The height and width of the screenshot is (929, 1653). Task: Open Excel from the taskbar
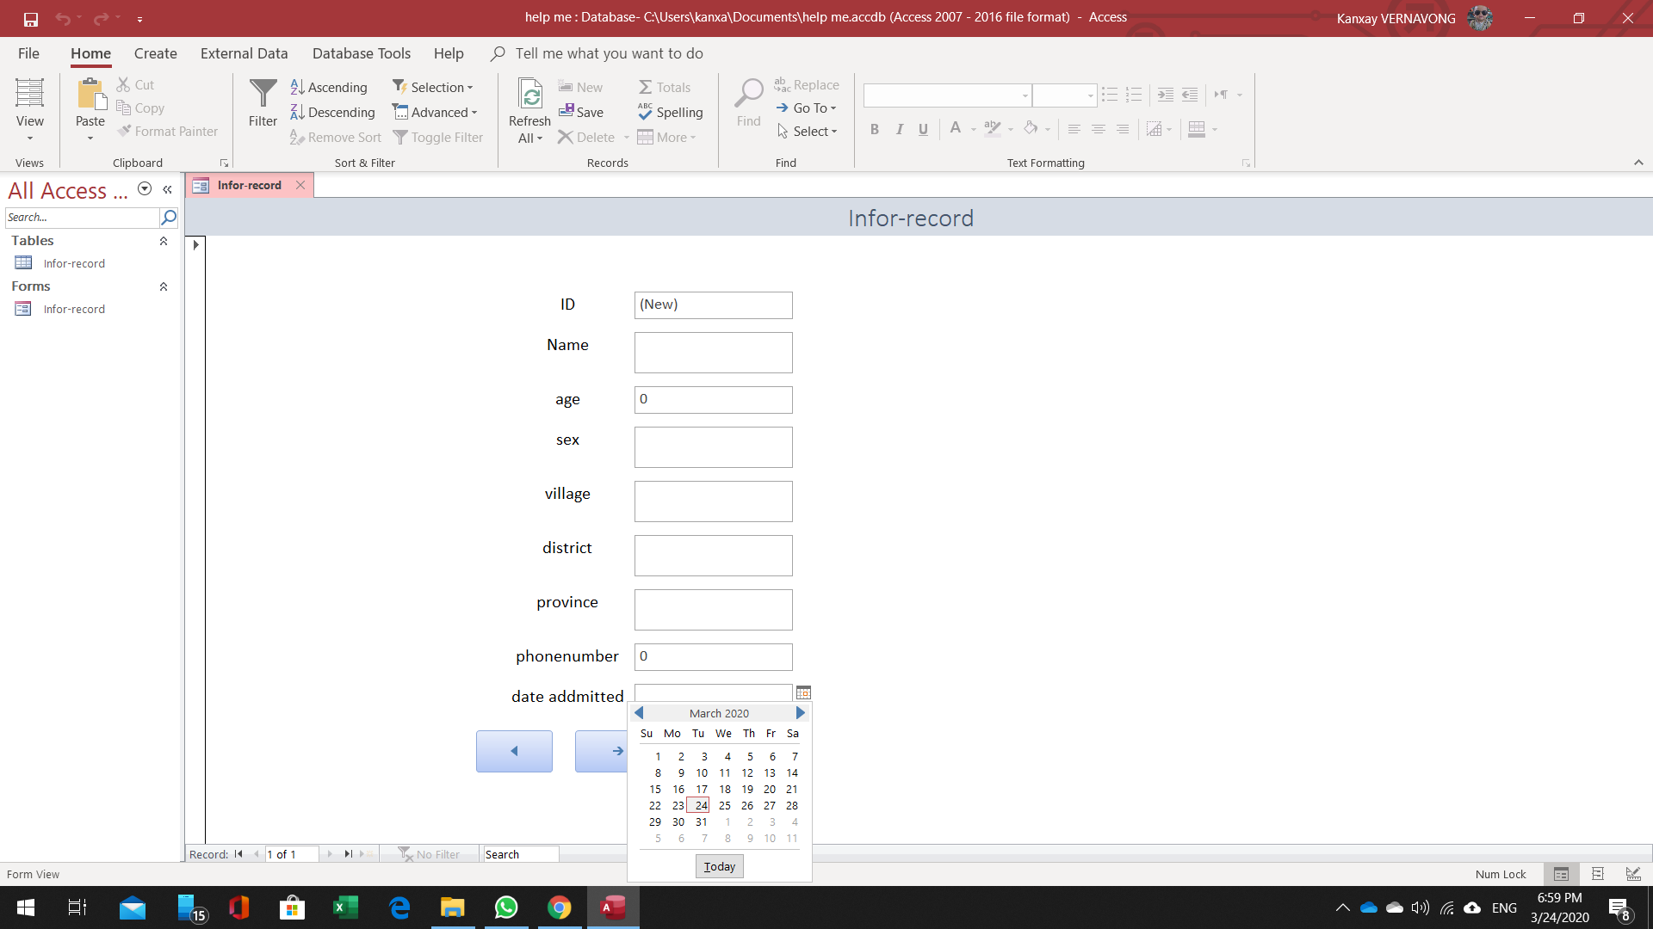[345, 907]
